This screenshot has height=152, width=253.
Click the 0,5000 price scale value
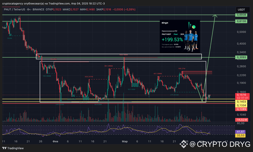click(x=241, y=32)
